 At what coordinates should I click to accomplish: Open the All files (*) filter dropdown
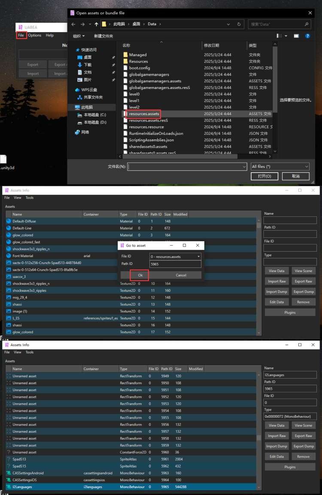click(279, 167)
